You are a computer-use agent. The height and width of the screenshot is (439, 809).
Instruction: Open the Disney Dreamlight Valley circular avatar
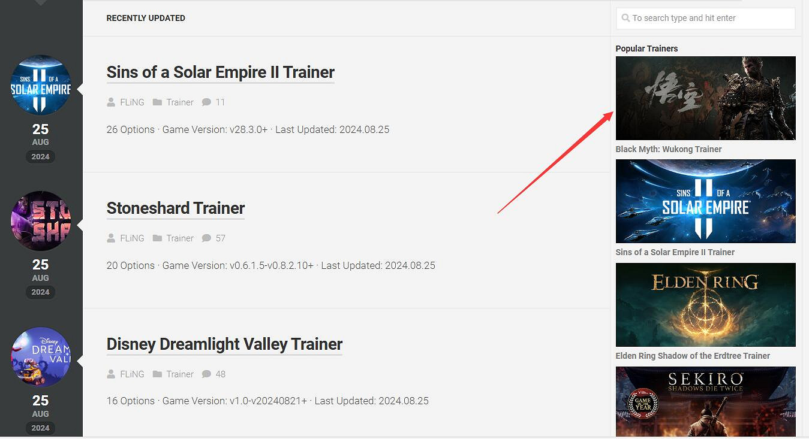point(41,357)
